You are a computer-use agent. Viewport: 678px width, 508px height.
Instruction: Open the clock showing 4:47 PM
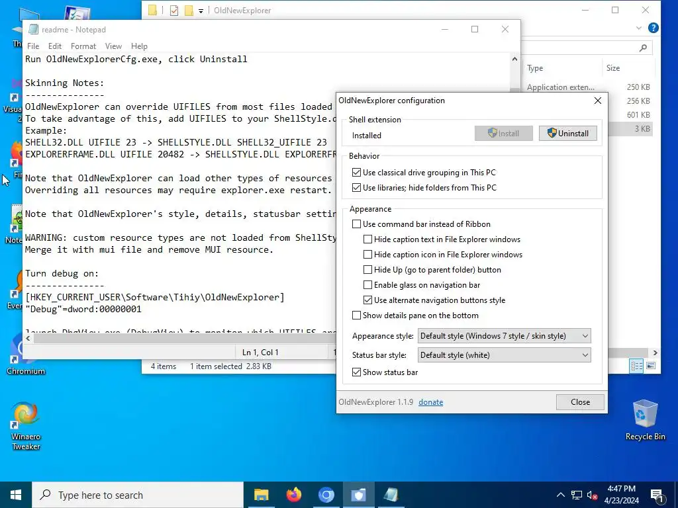click(x=621, y=495)
